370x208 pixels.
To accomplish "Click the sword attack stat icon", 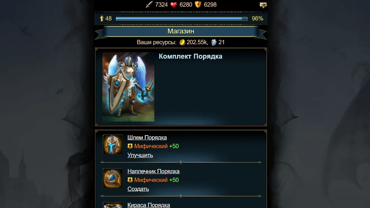I will pyautogui.click(x=149, y=5).
